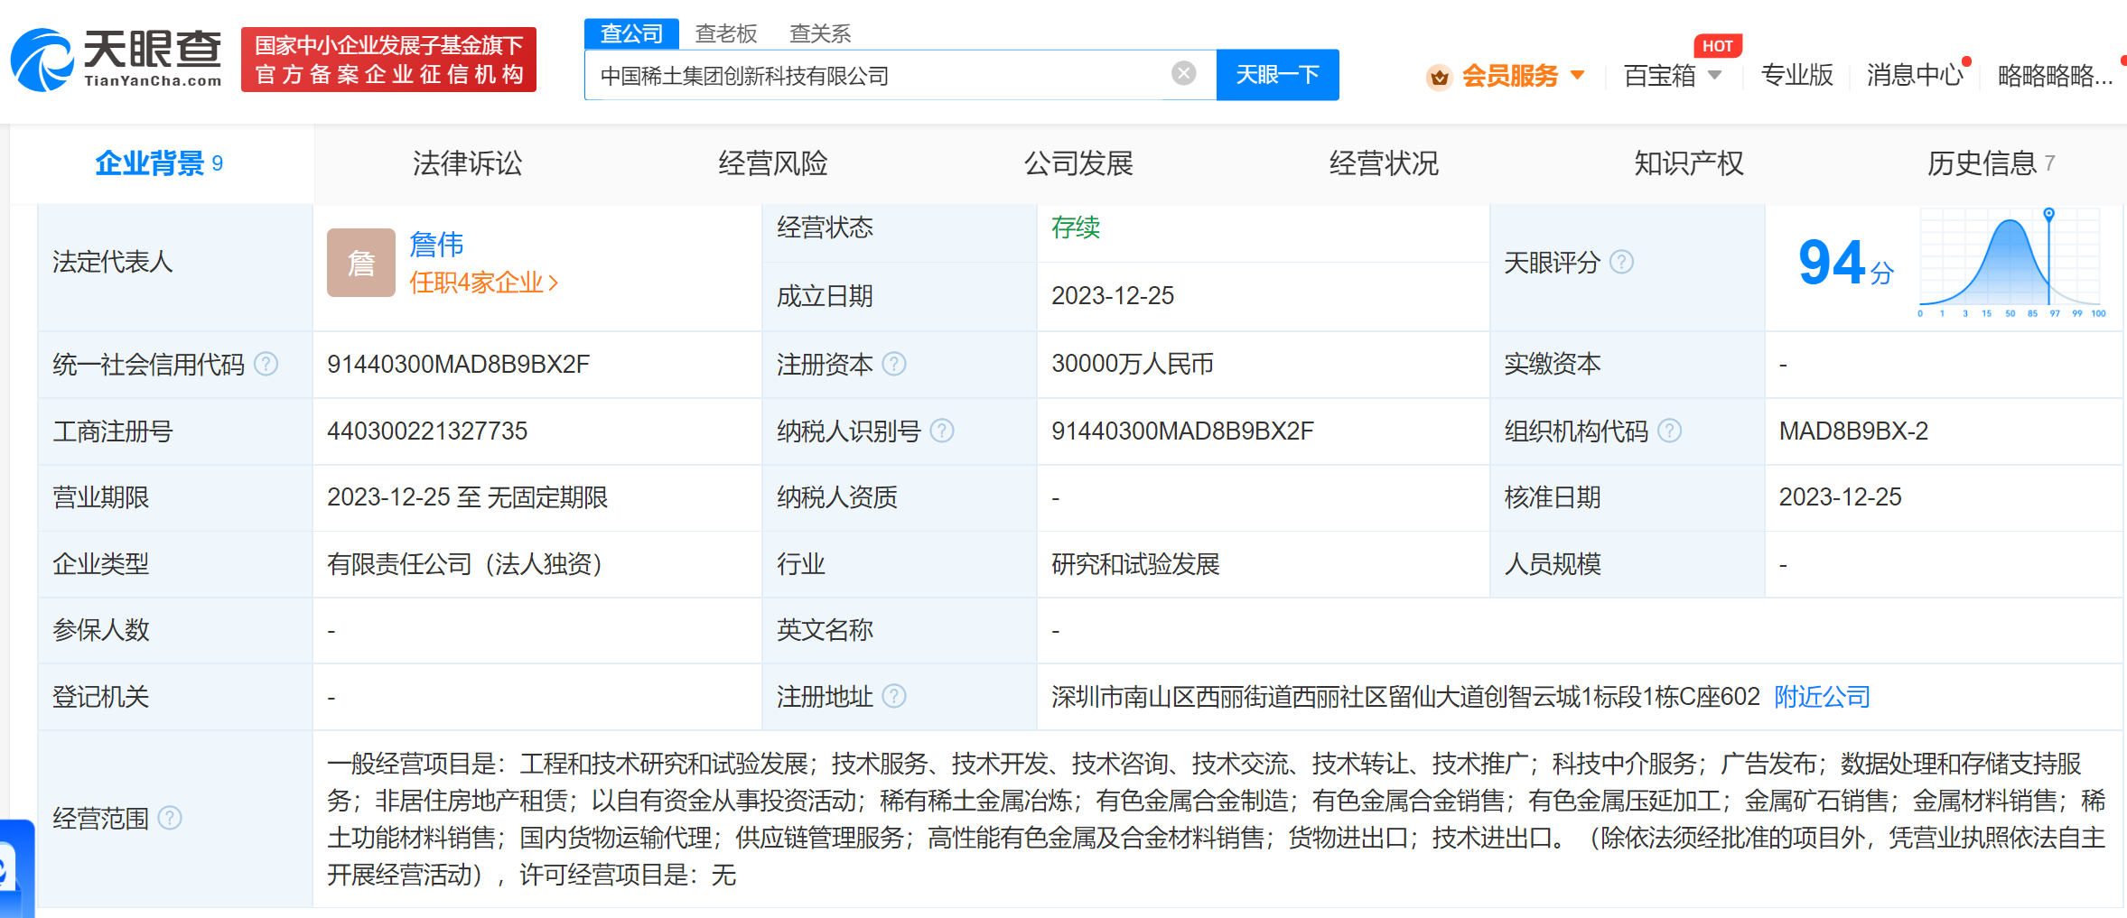The image size is (2127, 918).
Task: Open help icon next to 天眼评分
Action: 1622,262
